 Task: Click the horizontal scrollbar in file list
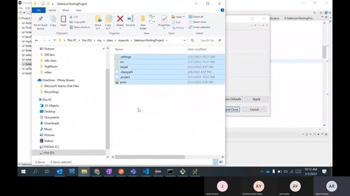pyautogui.click(x=150, y=157)
